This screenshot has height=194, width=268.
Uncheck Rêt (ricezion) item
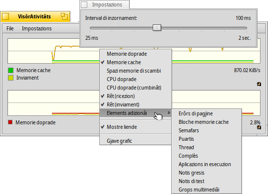click(x=136, y=96)
